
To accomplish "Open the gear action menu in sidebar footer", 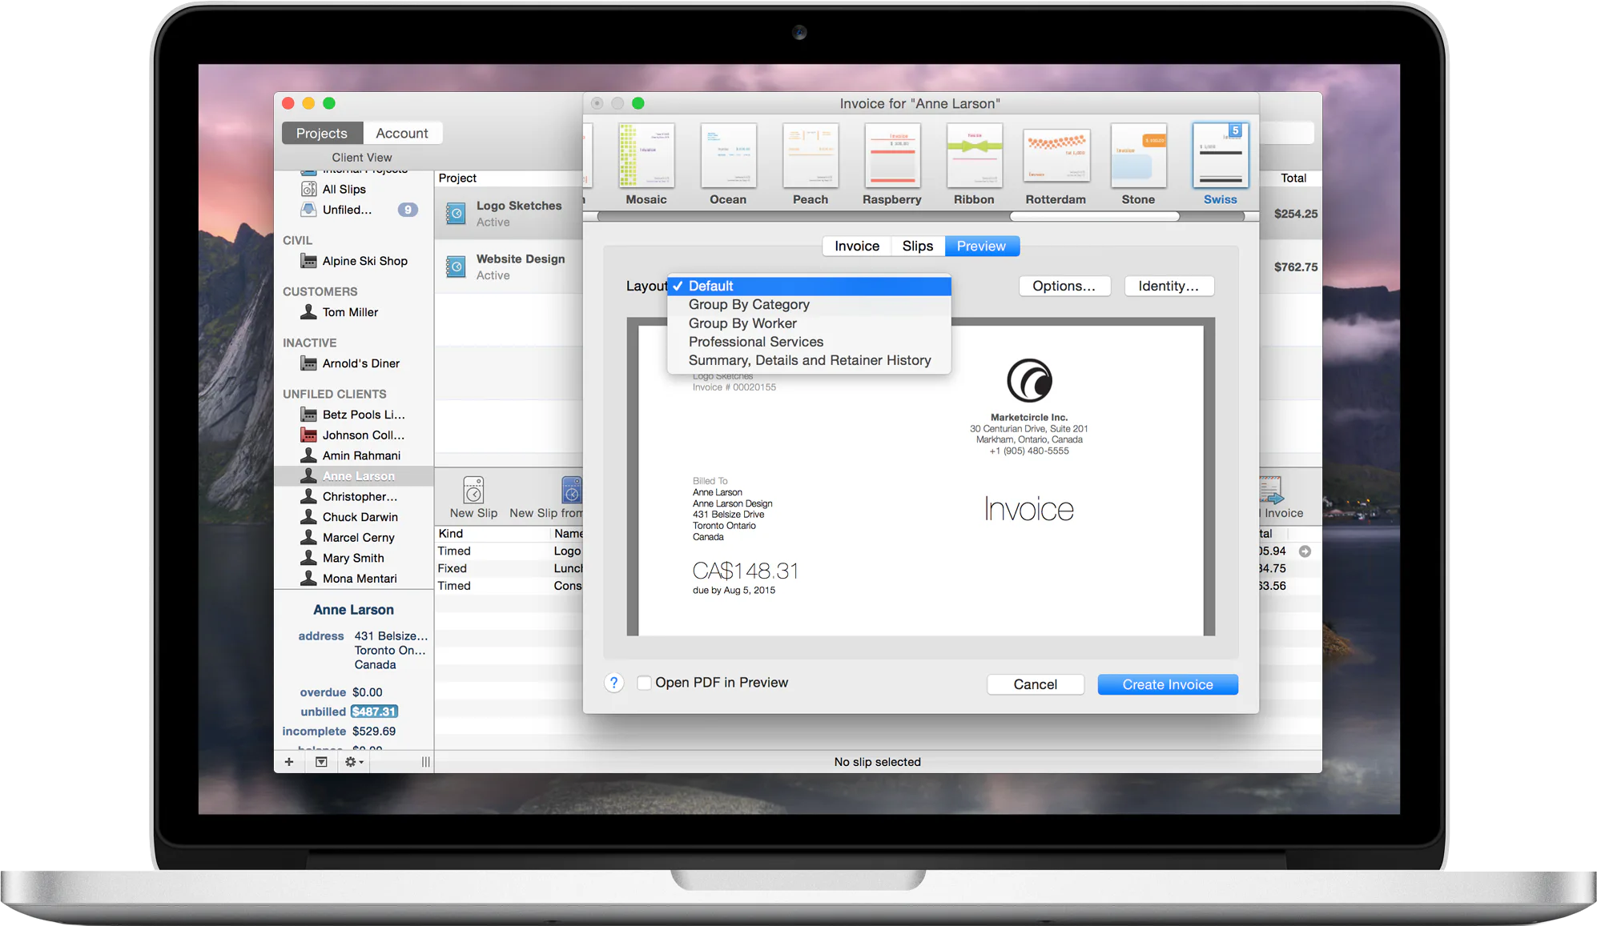I will (x=354, y=762).
